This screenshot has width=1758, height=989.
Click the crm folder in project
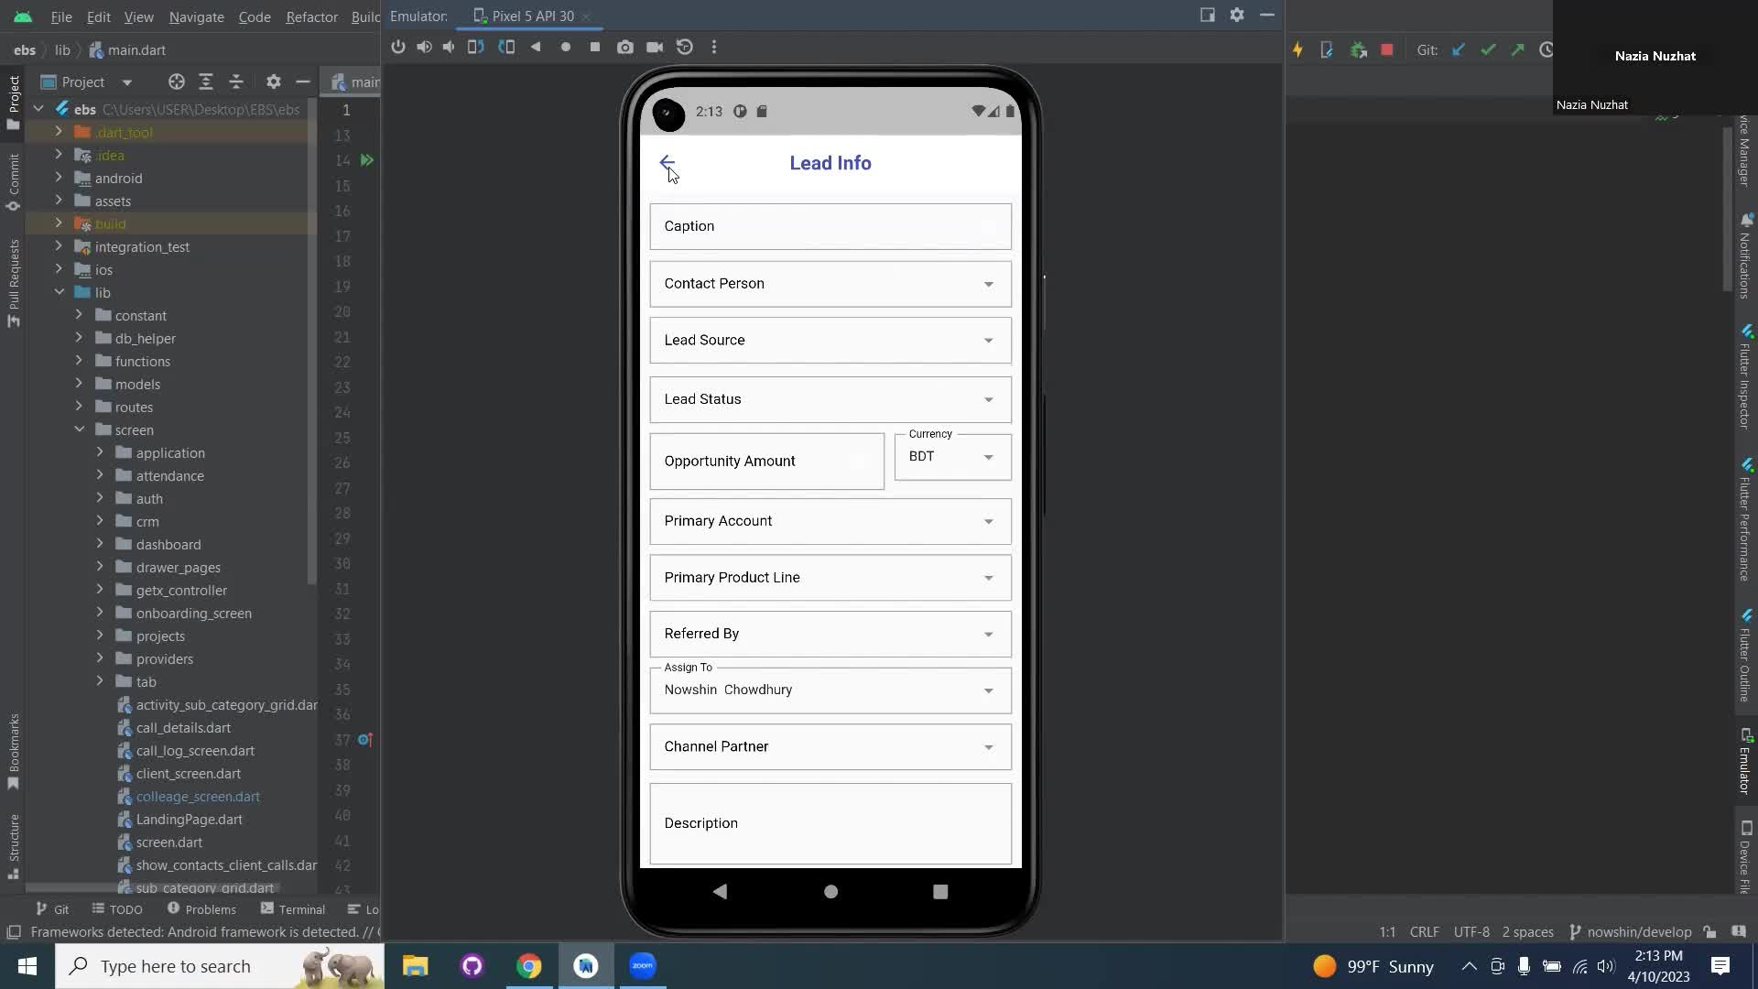[x=147, y=520]
